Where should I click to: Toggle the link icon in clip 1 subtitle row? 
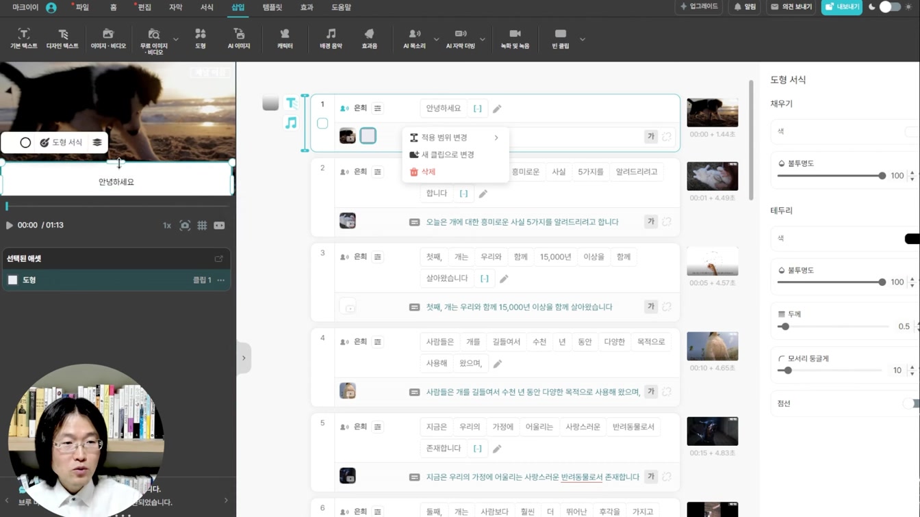(667, 136)
